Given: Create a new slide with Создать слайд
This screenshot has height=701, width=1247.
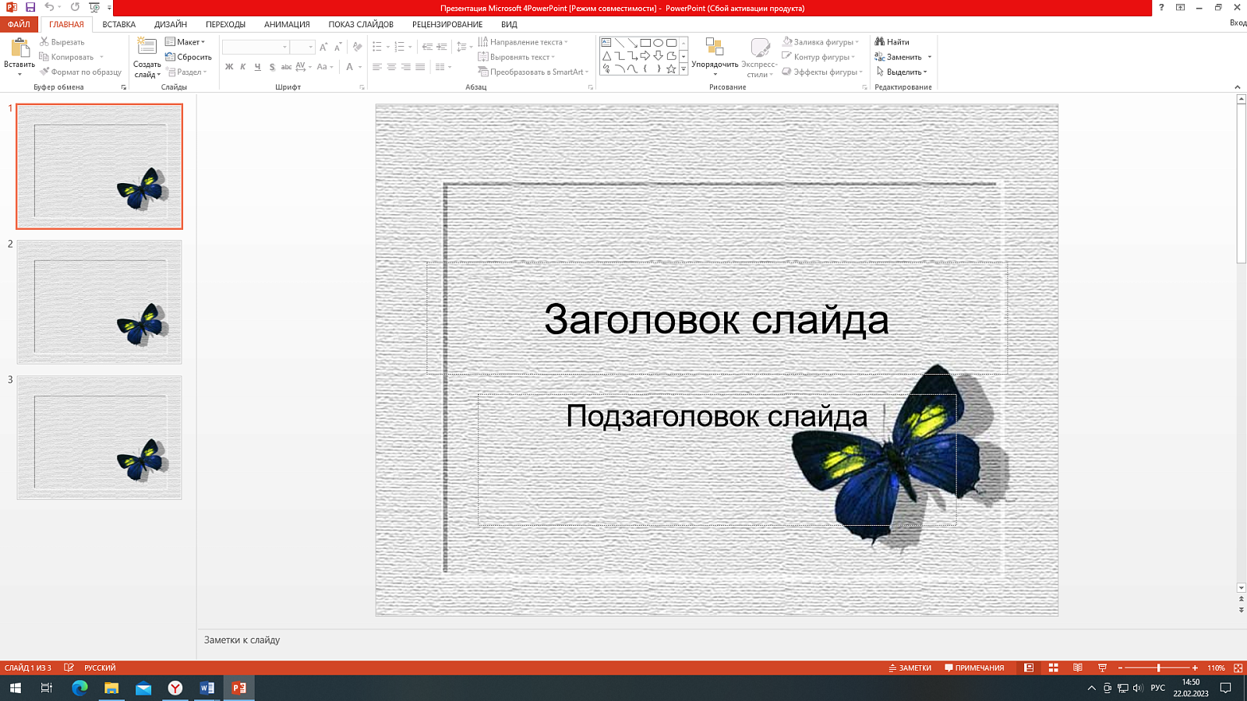Looking at the screenshot, I should tap(147, 48).
